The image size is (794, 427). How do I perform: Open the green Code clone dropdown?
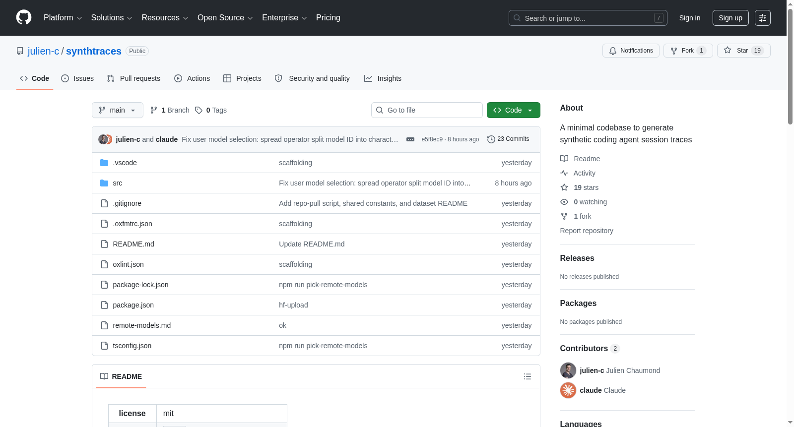coord(514,110)
